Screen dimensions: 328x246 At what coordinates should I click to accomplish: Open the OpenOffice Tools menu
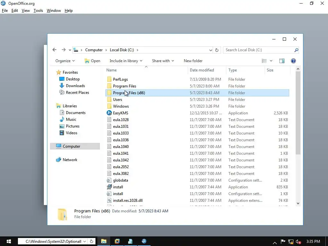pyautogui.click(x=38, y=11)
